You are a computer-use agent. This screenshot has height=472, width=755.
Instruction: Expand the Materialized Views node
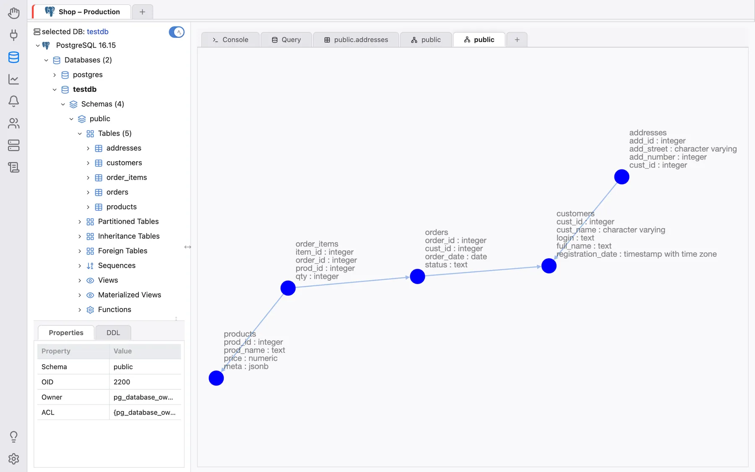(x=80, y=295)
